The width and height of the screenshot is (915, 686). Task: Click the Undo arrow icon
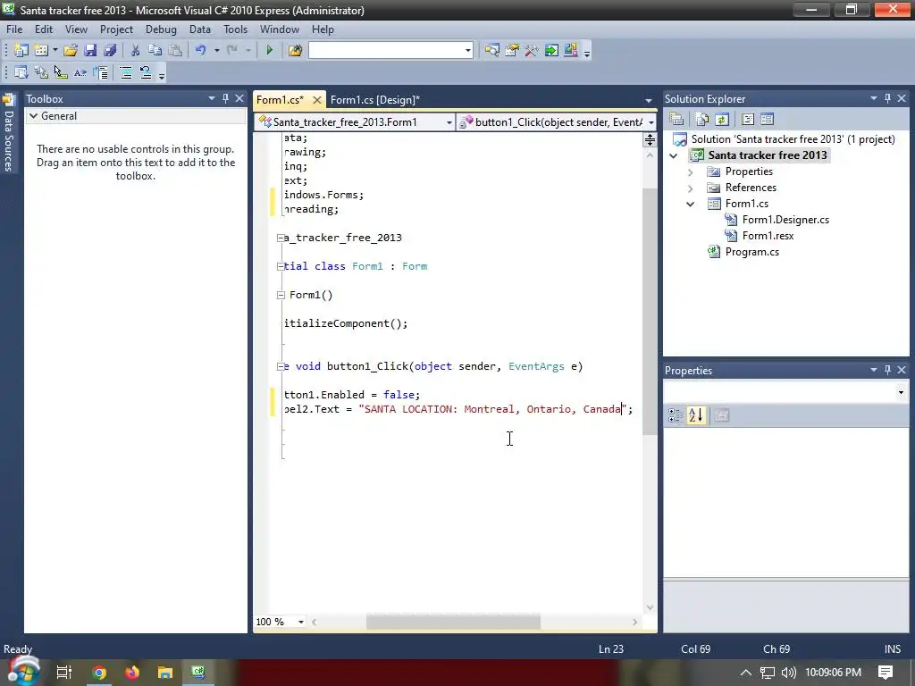(x=201, y=50)
